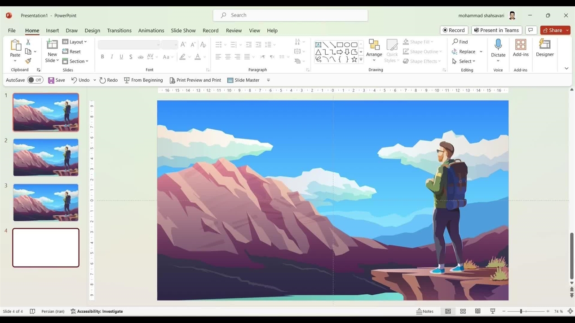Image resolution: width=575 pixels, height=323 pixels.
Task: Toggle the AutoSave switch on
Action: coord(35,80)
